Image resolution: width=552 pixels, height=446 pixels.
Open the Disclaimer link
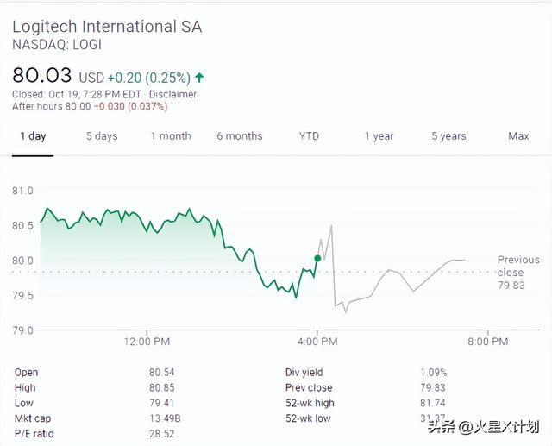pyautogui.click(x=172, y=94)
